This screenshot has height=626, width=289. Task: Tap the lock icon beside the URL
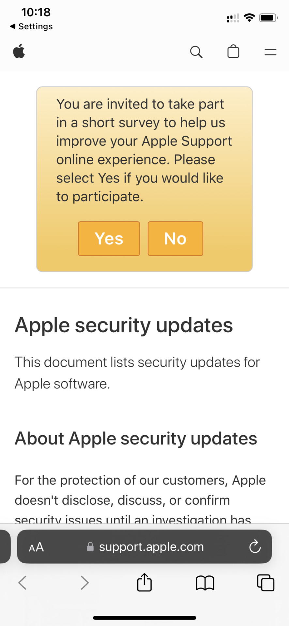(90, 547)
